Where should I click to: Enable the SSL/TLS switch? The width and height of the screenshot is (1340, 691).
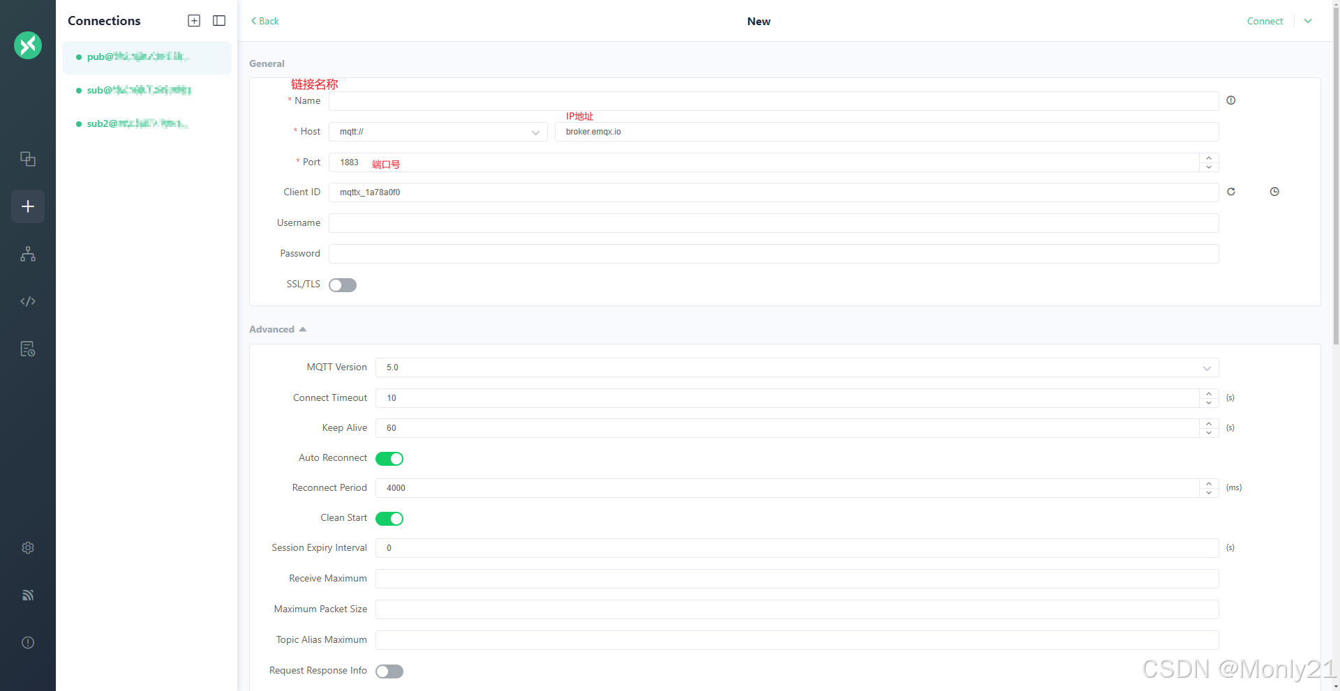[x=343, y=285]
